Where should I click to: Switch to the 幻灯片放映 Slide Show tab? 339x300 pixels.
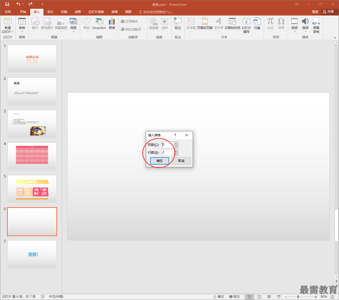(x=96, y=12)
